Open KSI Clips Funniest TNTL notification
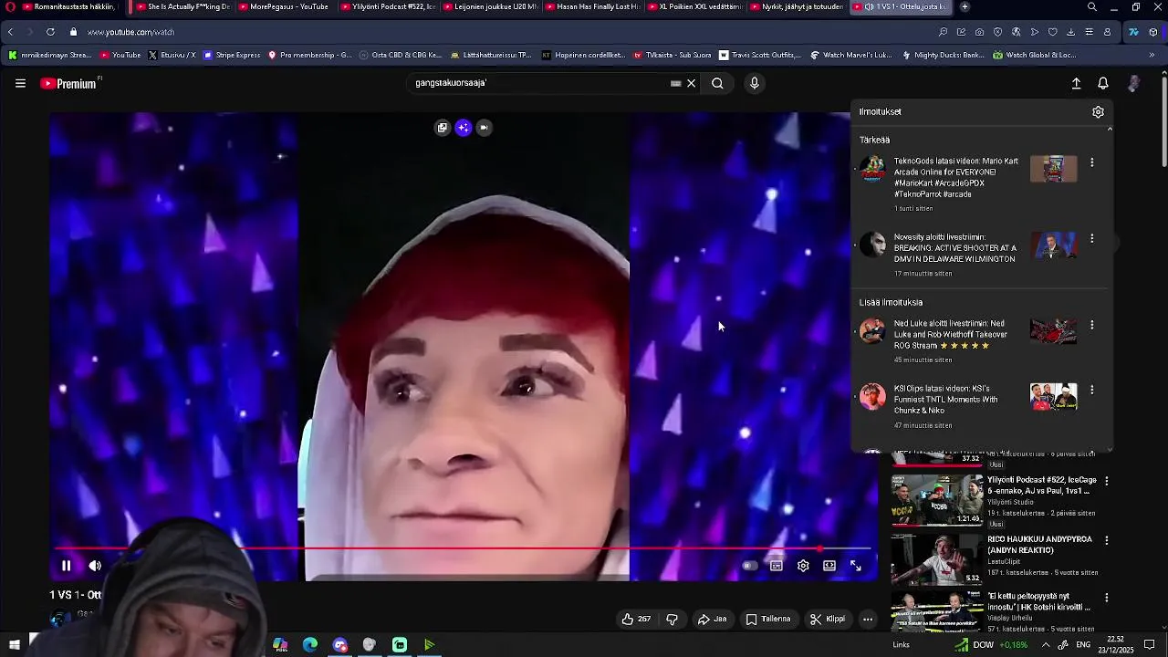 coord(946,400)
